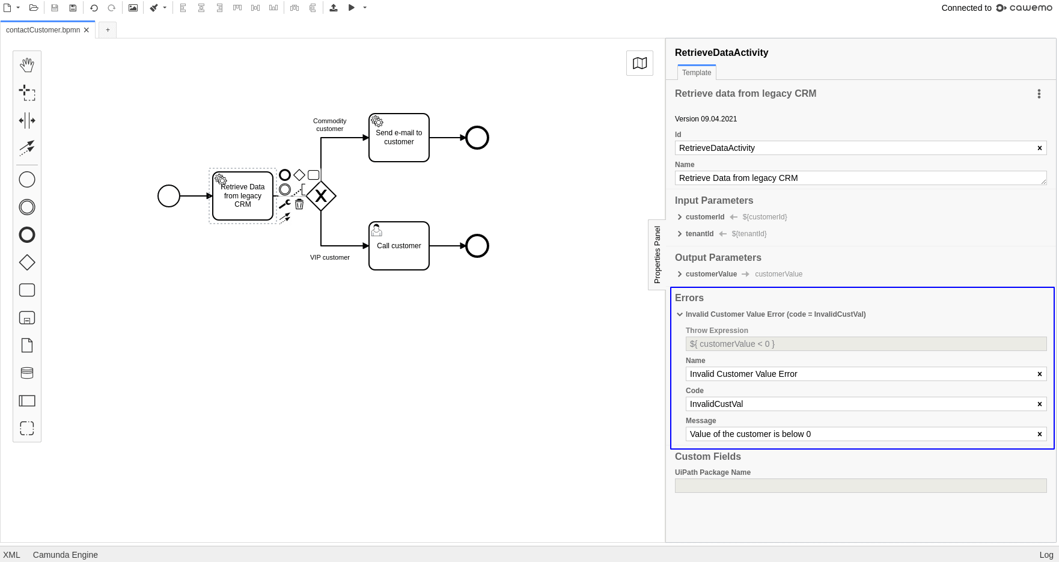Screen dimensions: 1059x562
Task: Create a data object reference from the palette
Action: pyautogui.click(x=27, y=346)
